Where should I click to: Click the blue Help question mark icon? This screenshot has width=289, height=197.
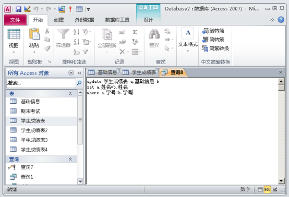coord(281,19)
